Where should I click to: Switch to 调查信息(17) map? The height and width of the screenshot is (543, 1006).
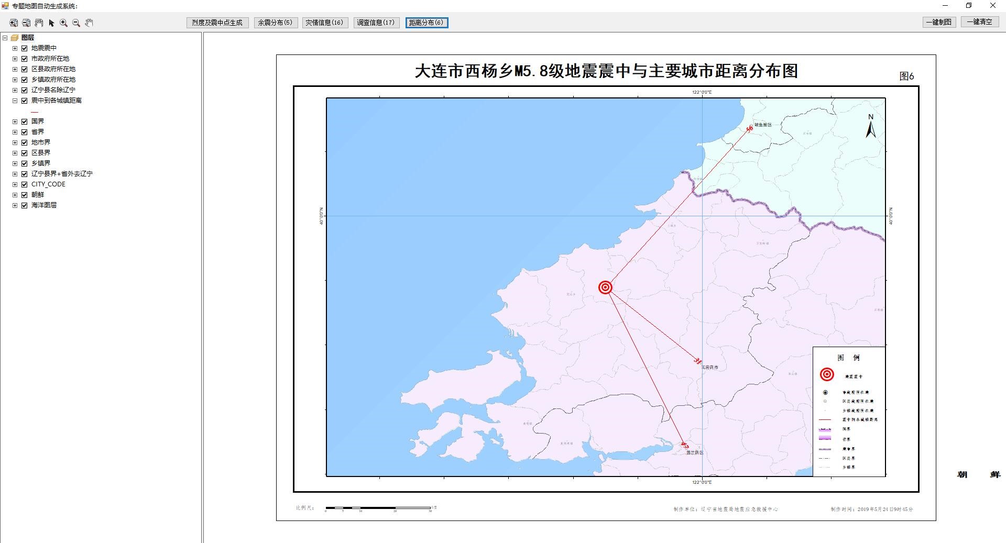(376, 23)
